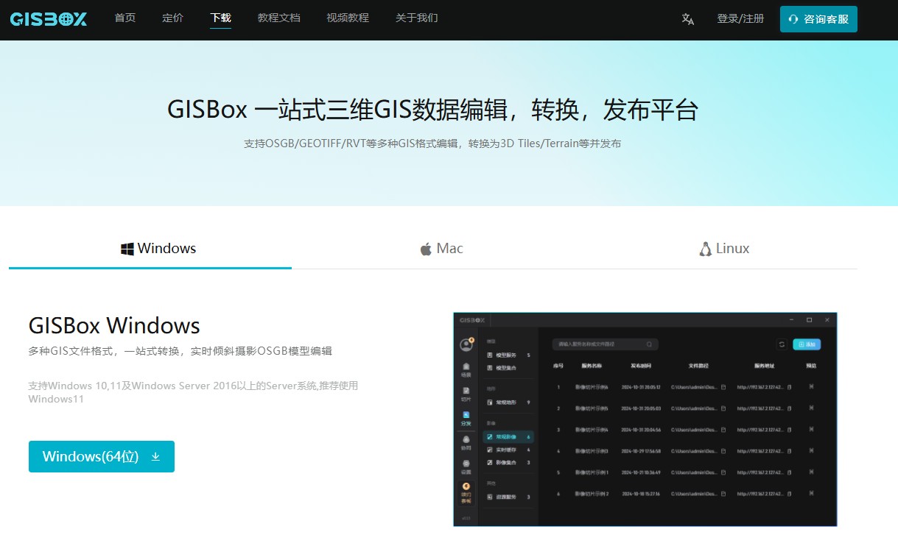Switch to the Linux platform tab
The width and height of the screenshot is (898, 546).
(723, 249)
